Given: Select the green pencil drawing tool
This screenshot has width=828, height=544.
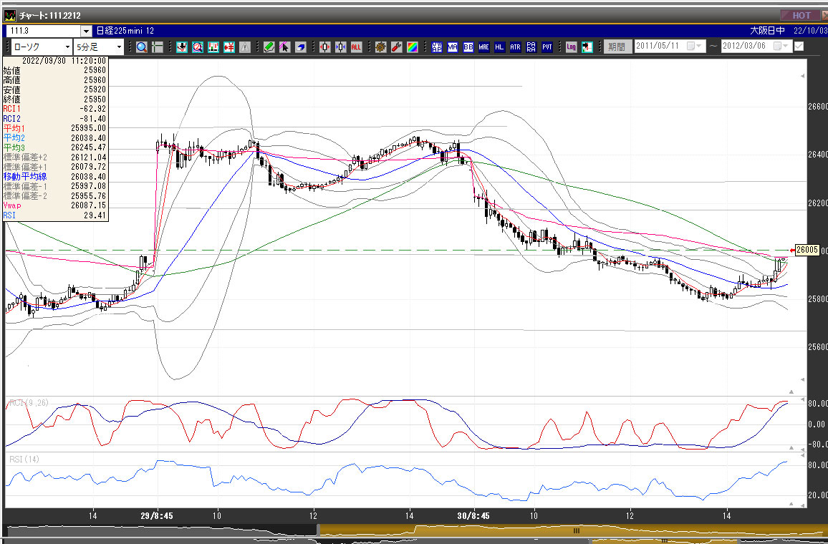Looking at the screenshot, I should [269, 47].
